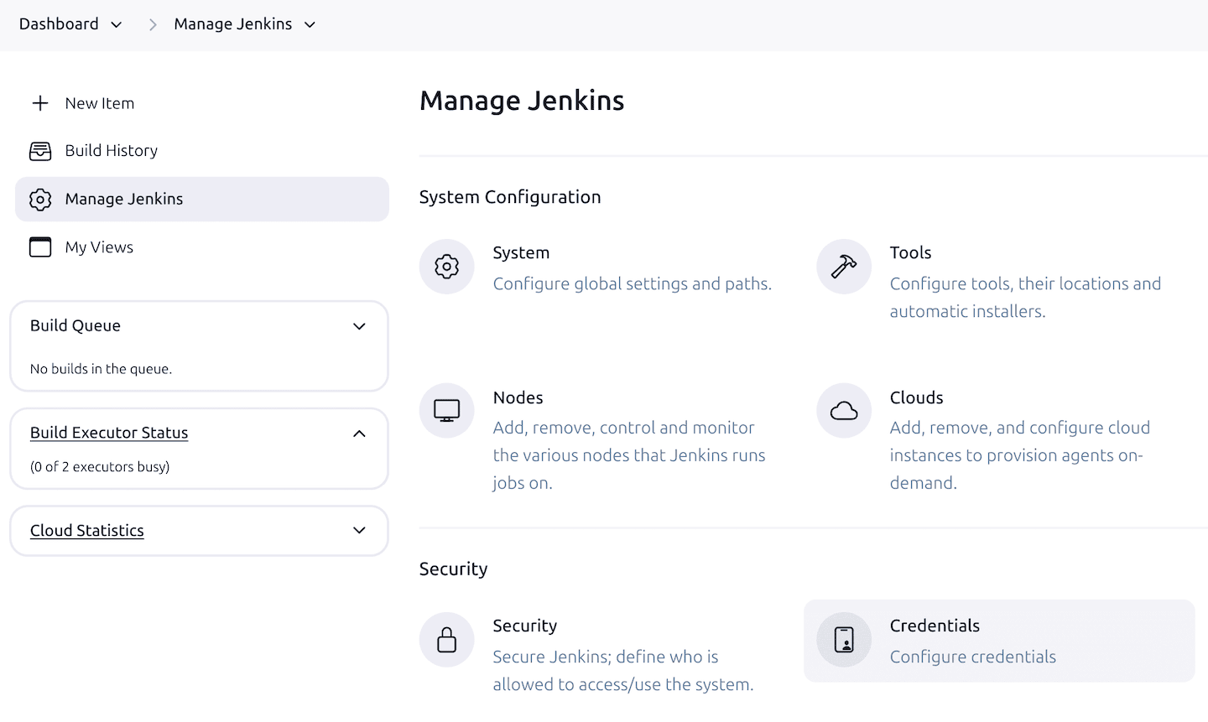The height and width of the screenshot is (722, 1208).
Task: Toggle the Build Executor Status chevron
Action: tap(359, 434)
